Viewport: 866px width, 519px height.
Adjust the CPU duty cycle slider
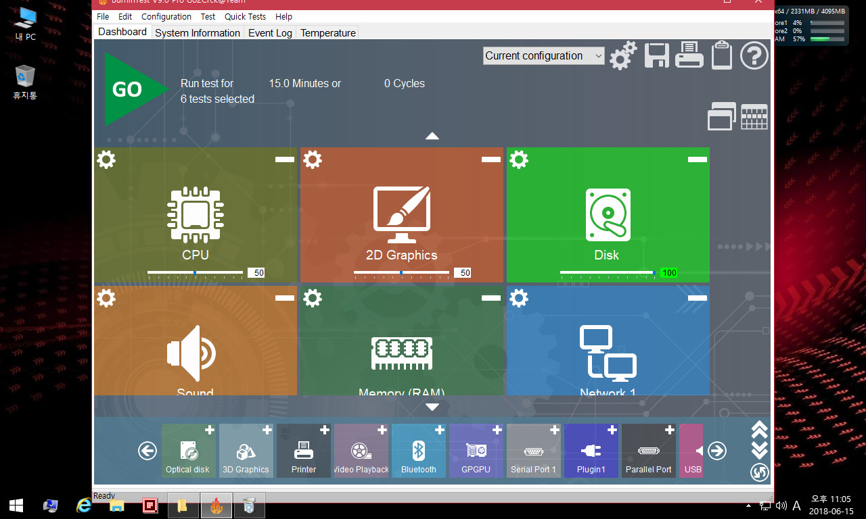(x=195, y=272)
